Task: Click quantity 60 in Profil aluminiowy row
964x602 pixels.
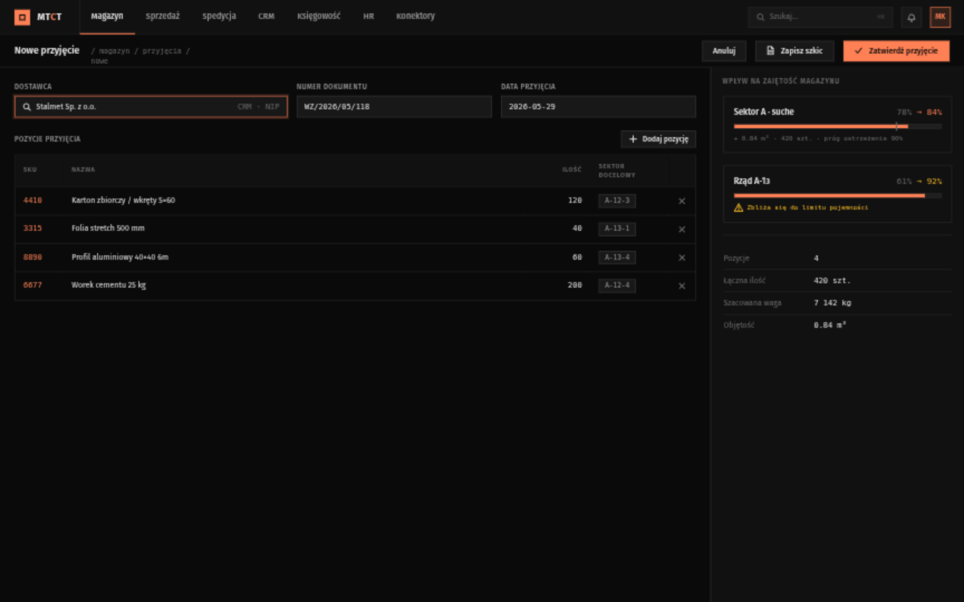Action: (x=577, y=257)
